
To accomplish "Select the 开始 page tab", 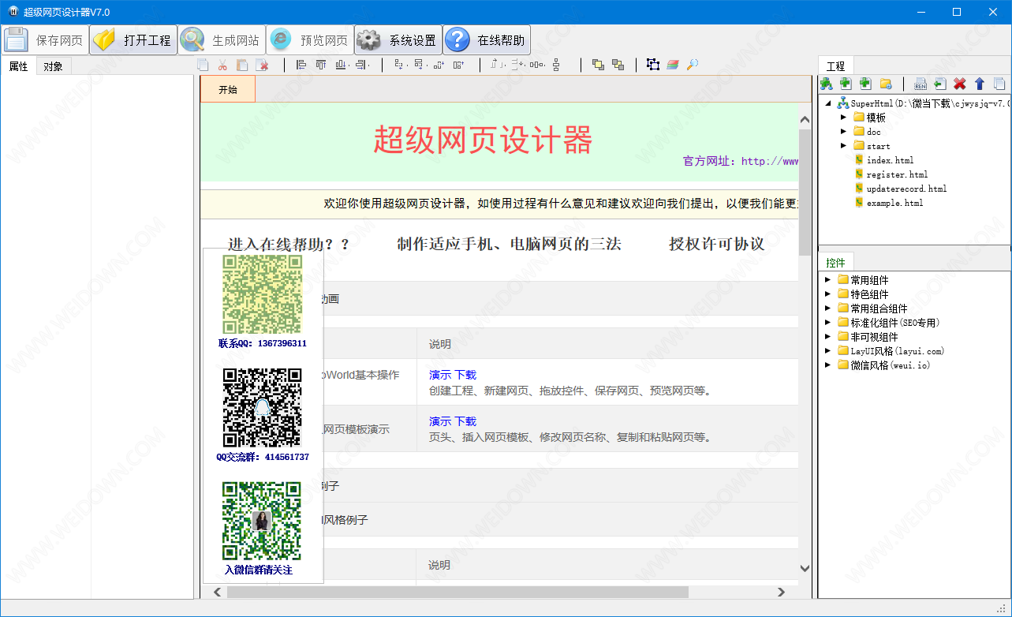I will [x=228, y=90].
